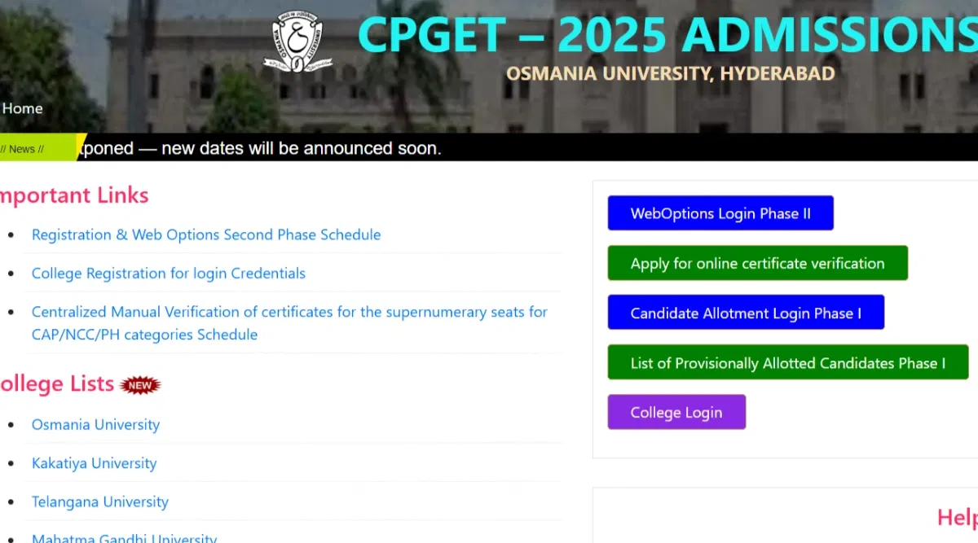Open the Home menu item
This screenshot has height=543, width=978.
click(22, 108)
